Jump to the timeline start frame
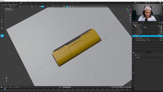 tap(63, 87)
